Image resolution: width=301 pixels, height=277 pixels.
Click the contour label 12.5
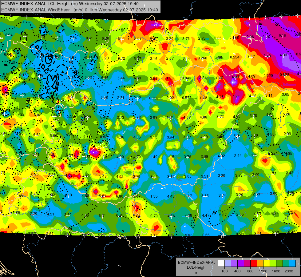click(48, 90)
